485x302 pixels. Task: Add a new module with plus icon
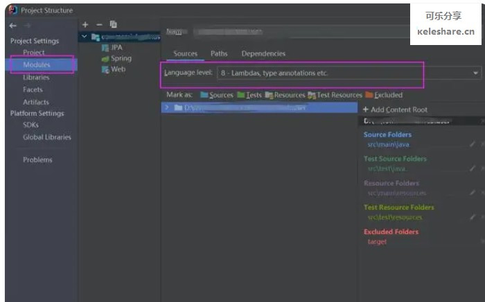(x=85, y=24)
